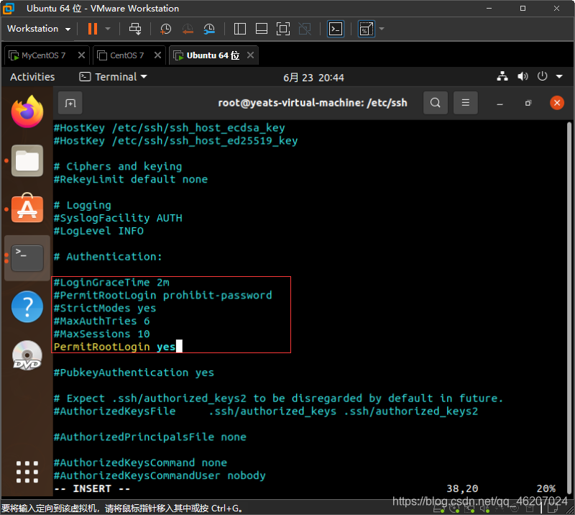
Task: Toggle Unity mode icon
Action: pos(304,29)
